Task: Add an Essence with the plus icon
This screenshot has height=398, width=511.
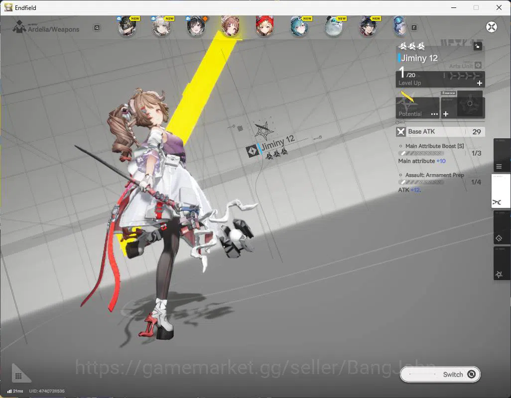Action: 446,114
